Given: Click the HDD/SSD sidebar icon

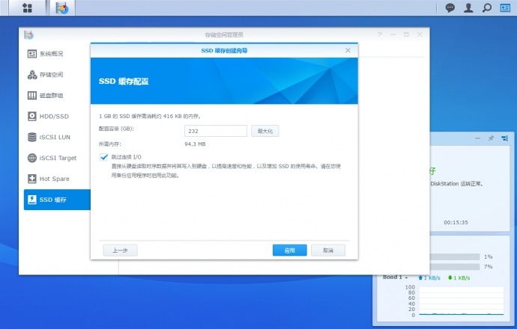Looking at the screenshot, I should pyautogui.click(x=32, y=116).
